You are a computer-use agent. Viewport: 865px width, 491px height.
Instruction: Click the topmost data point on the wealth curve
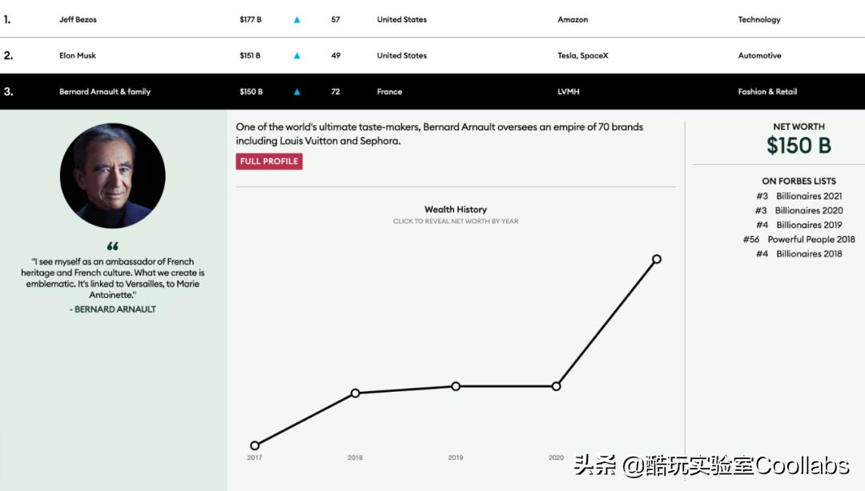[x=657, y=259]
